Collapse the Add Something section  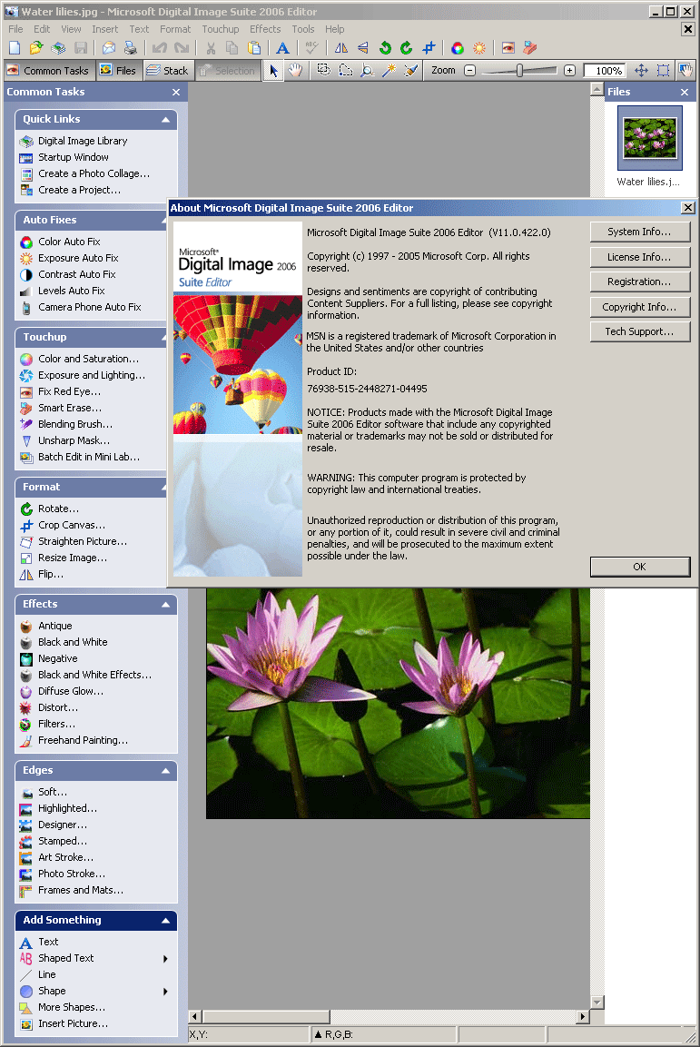pos(165,921)
